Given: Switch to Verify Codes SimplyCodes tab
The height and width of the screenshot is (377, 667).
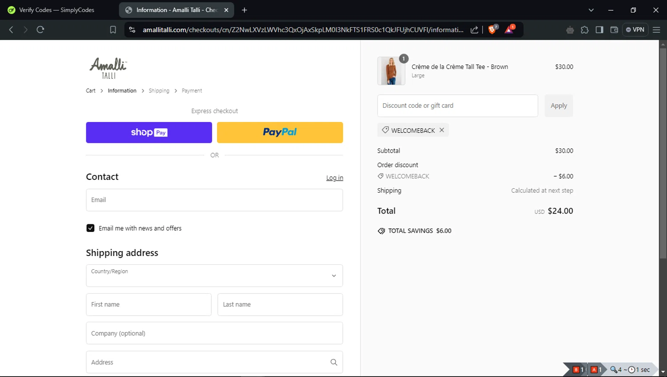Looking at the screenshot, I should (56, 10).
